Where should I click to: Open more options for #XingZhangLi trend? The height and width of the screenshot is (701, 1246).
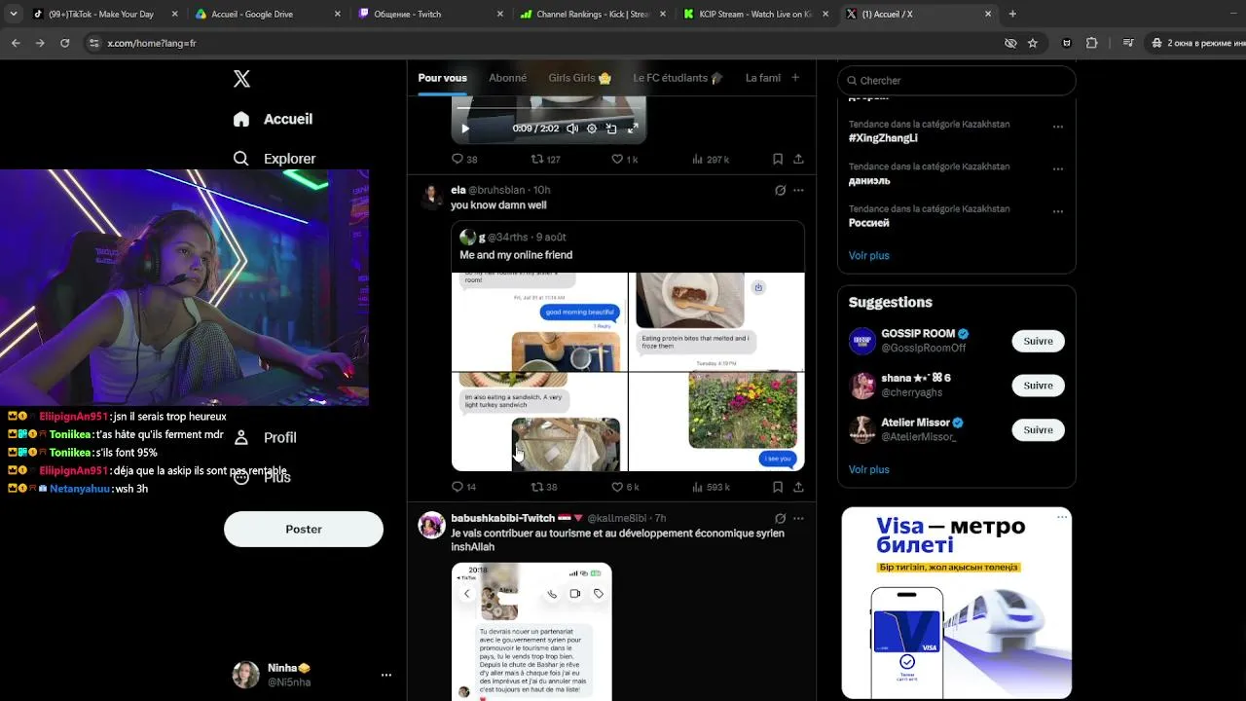coord(1057,127)
